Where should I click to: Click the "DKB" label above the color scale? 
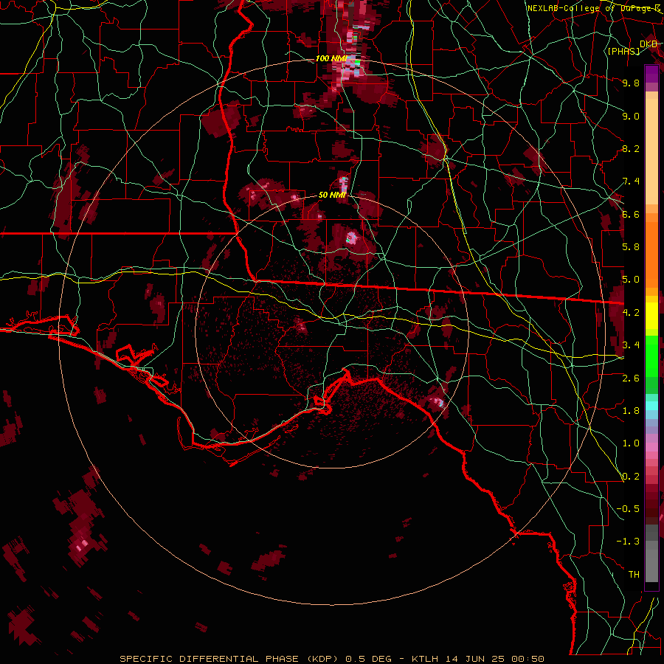(649, 44)
